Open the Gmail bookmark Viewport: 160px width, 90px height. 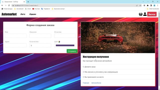pyautogui.click(x=28, y=9)
